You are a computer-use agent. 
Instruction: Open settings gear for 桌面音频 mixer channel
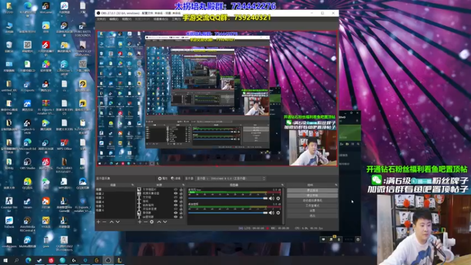(x=278, y=213)
